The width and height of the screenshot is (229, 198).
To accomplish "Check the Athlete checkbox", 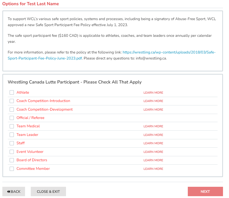I will [12, 93].
